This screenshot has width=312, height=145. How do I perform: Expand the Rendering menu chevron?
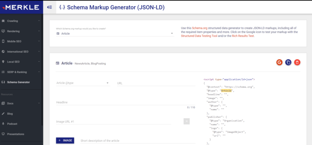pyautogui.click(x=39, y=31)
